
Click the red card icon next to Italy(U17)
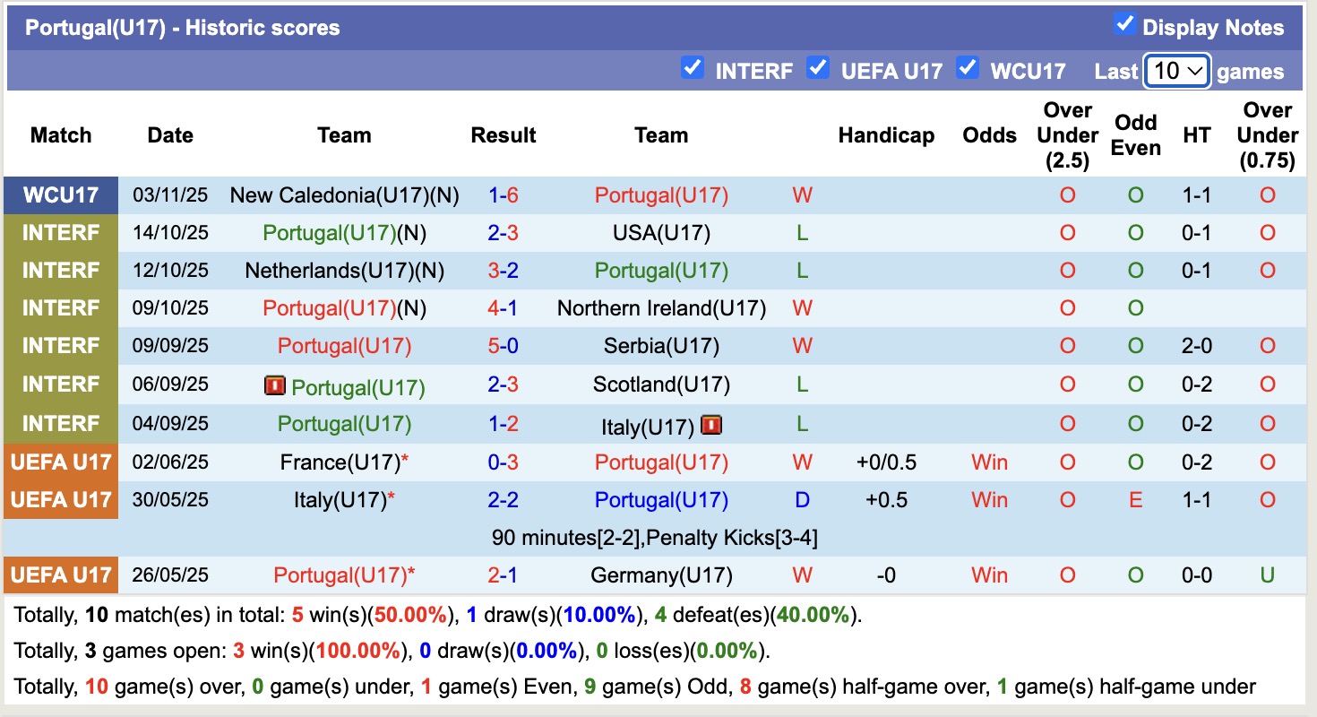point(712,425)
